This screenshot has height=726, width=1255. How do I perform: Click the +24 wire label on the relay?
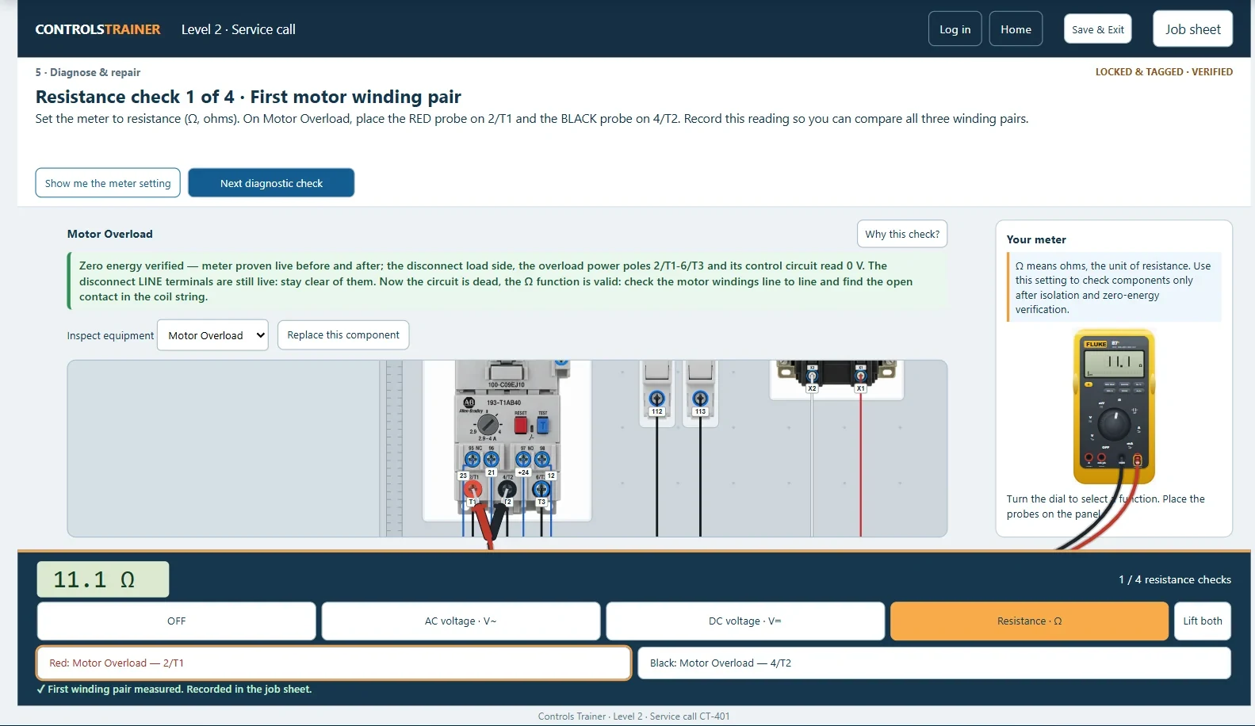pyautogui.click(x=523, y=472)
